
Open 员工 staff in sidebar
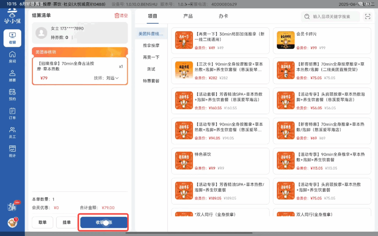click(12, 132)
